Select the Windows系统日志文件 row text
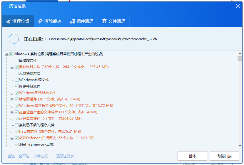 [38, 93]
